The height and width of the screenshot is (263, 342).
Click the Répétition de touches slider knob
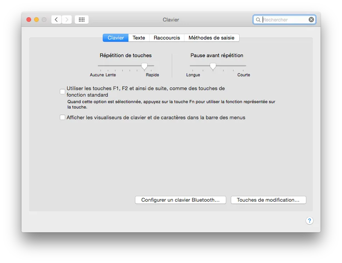144,66
